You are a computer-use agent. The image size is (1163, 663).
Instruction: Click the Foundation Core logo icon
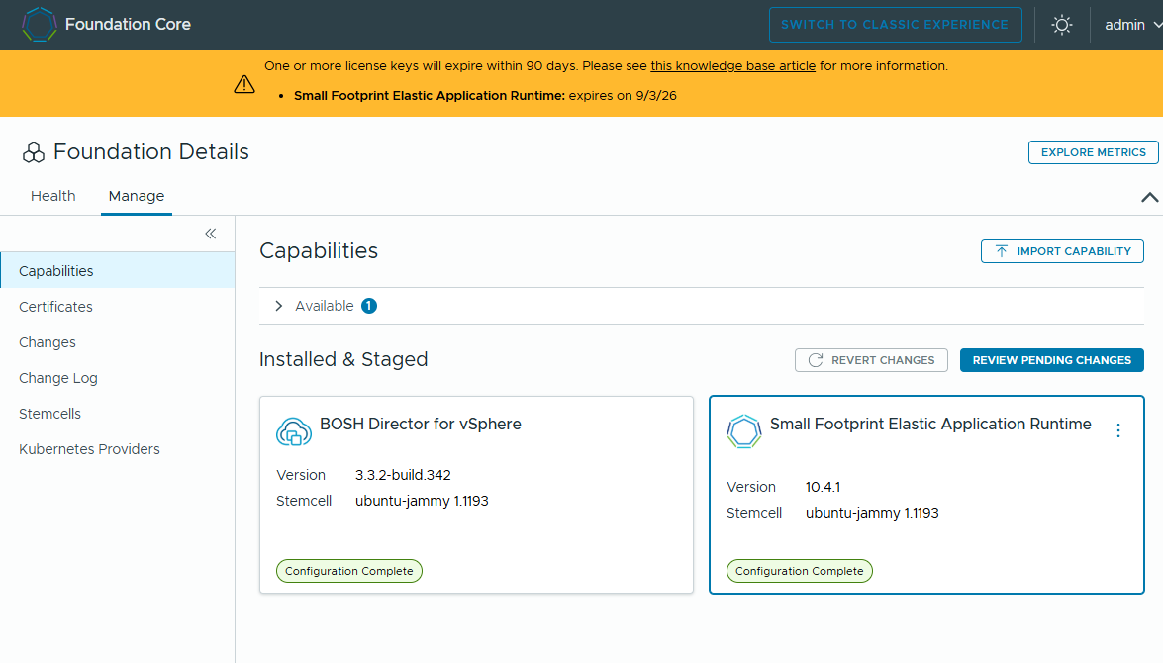click(40, 25)
